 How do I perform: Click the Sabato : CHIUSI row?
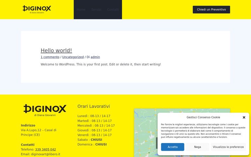tap(90, 140)
